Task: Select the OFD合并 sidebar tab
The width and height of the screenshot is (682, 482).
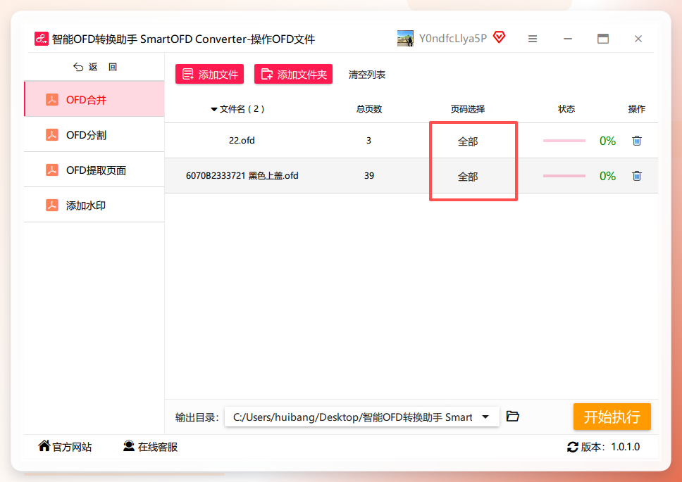Action: (94, 99)
